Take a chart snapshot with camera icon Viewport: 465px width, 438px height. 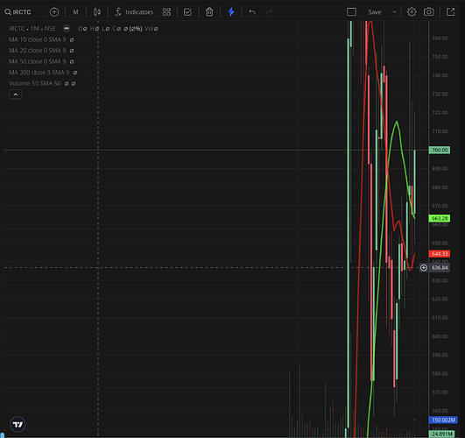pyautogui.click(x=429, y=12)
